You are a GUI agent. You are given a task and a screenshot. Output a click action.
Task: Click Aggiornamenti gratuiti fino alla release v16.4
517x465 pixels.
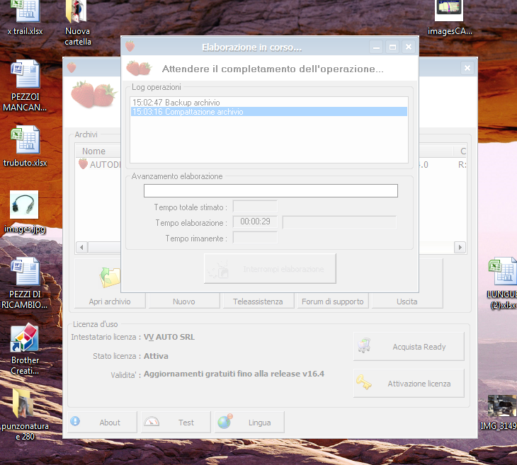click(x=234, y=374)
